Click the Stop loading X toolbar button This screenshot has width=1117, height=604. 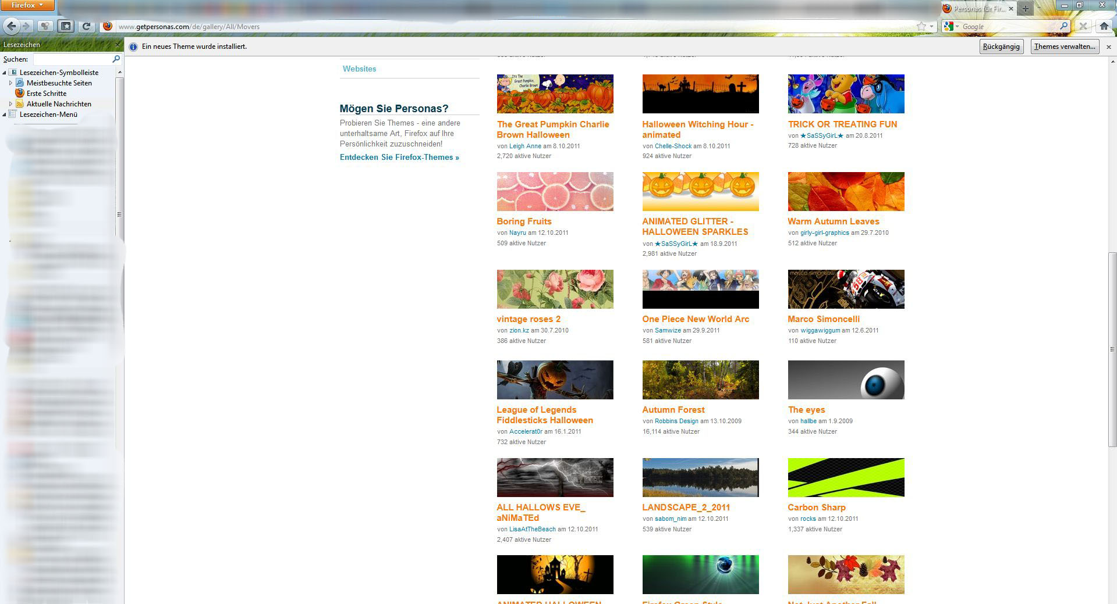[x=1083, y=26]
